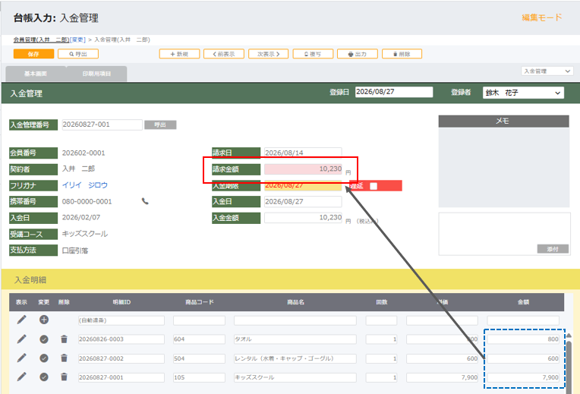Click the checkmark icon in the タオル row

click(x=44, y=339)
